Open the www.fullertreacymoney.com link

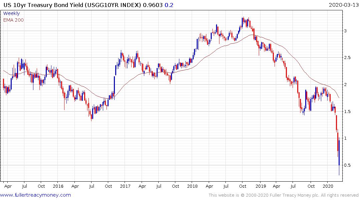35,195
